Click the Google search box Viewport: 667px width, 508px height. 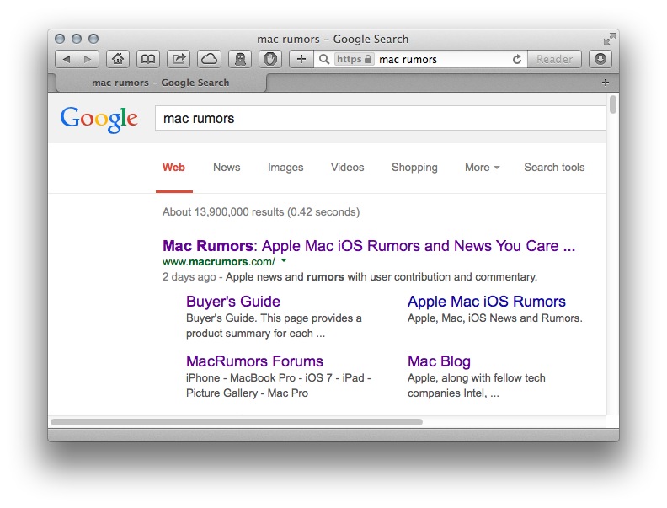(x=381, y=118)
